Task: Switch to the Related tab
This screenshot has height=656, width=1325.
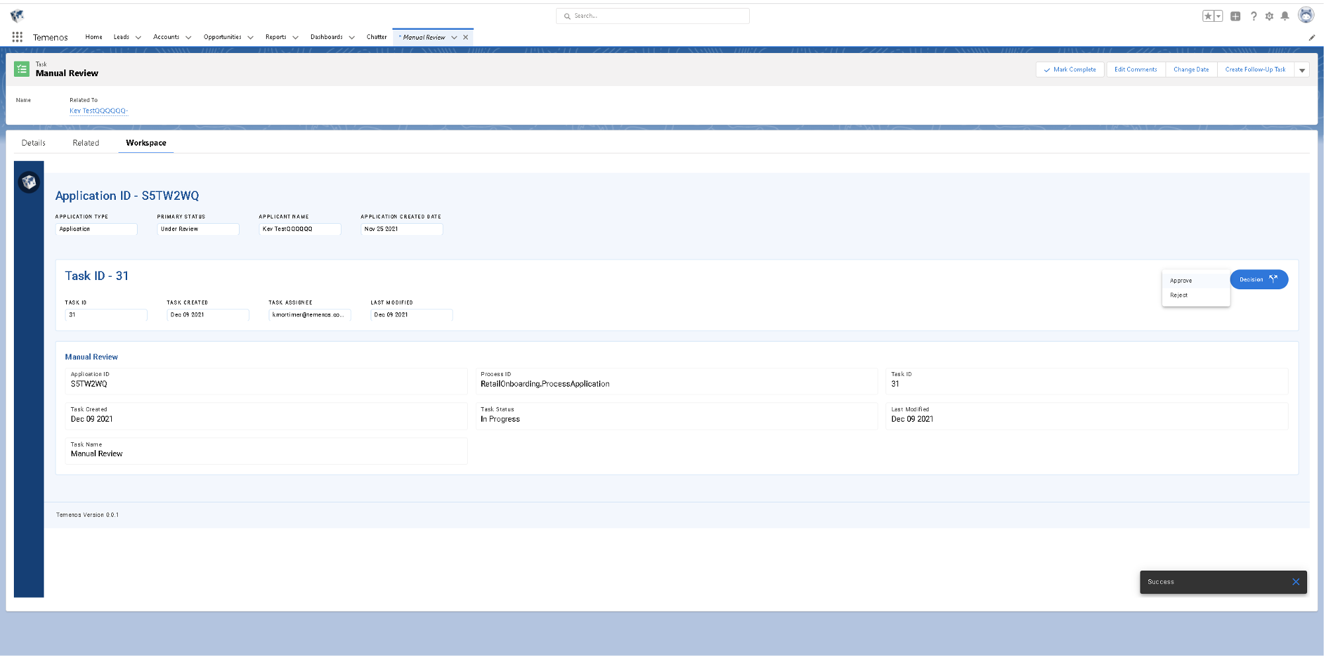Action: (86, 143)
